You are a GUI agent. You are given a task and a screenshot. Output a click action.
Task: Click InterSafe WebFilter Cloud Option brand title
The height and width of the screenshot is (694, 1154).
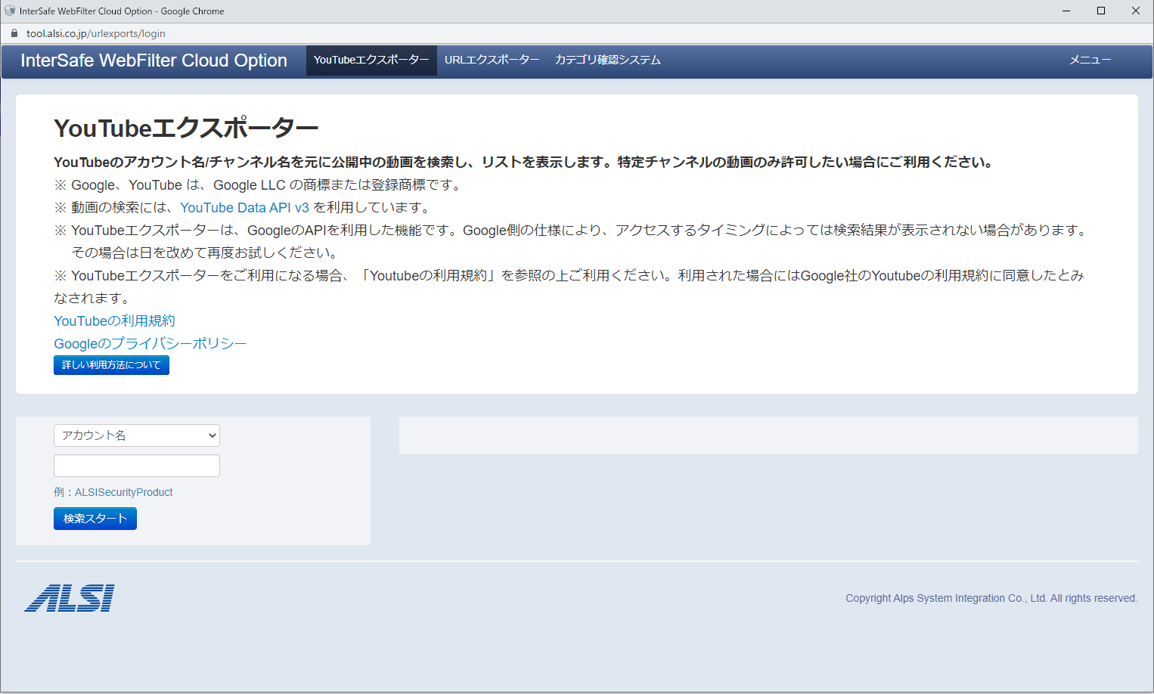pos(154,60)
